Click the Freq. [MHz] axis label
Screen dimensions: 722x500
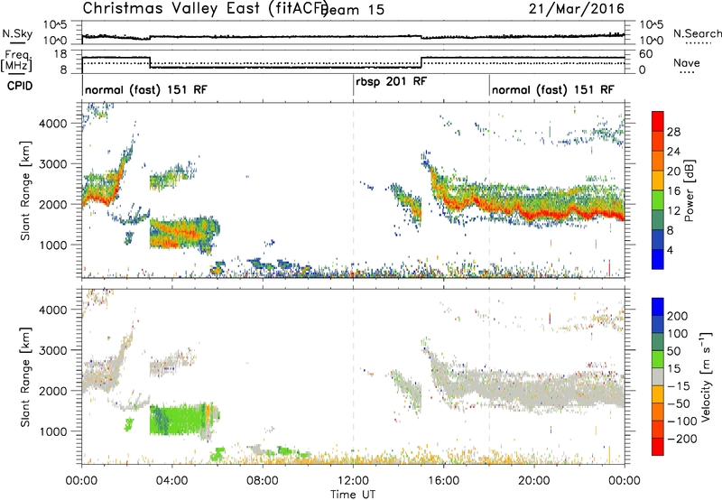pyautogui.click(x=17, y=61)
